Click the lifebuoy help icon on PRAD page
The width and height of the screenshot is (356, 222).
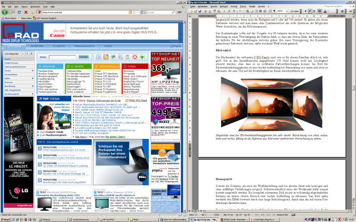click(135, 57)
